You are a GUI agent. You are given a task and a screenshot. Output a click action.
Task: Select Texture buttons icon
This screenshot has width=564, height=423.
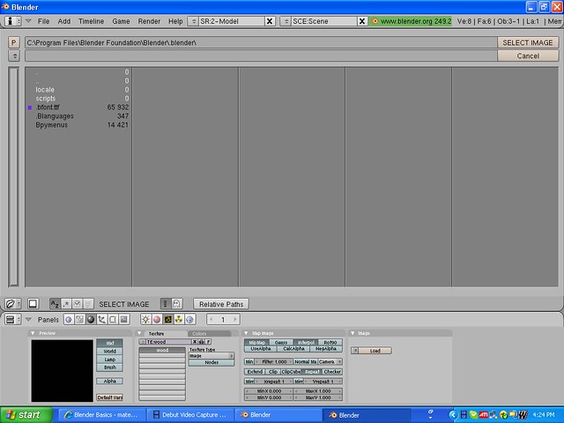pos(168,319)
